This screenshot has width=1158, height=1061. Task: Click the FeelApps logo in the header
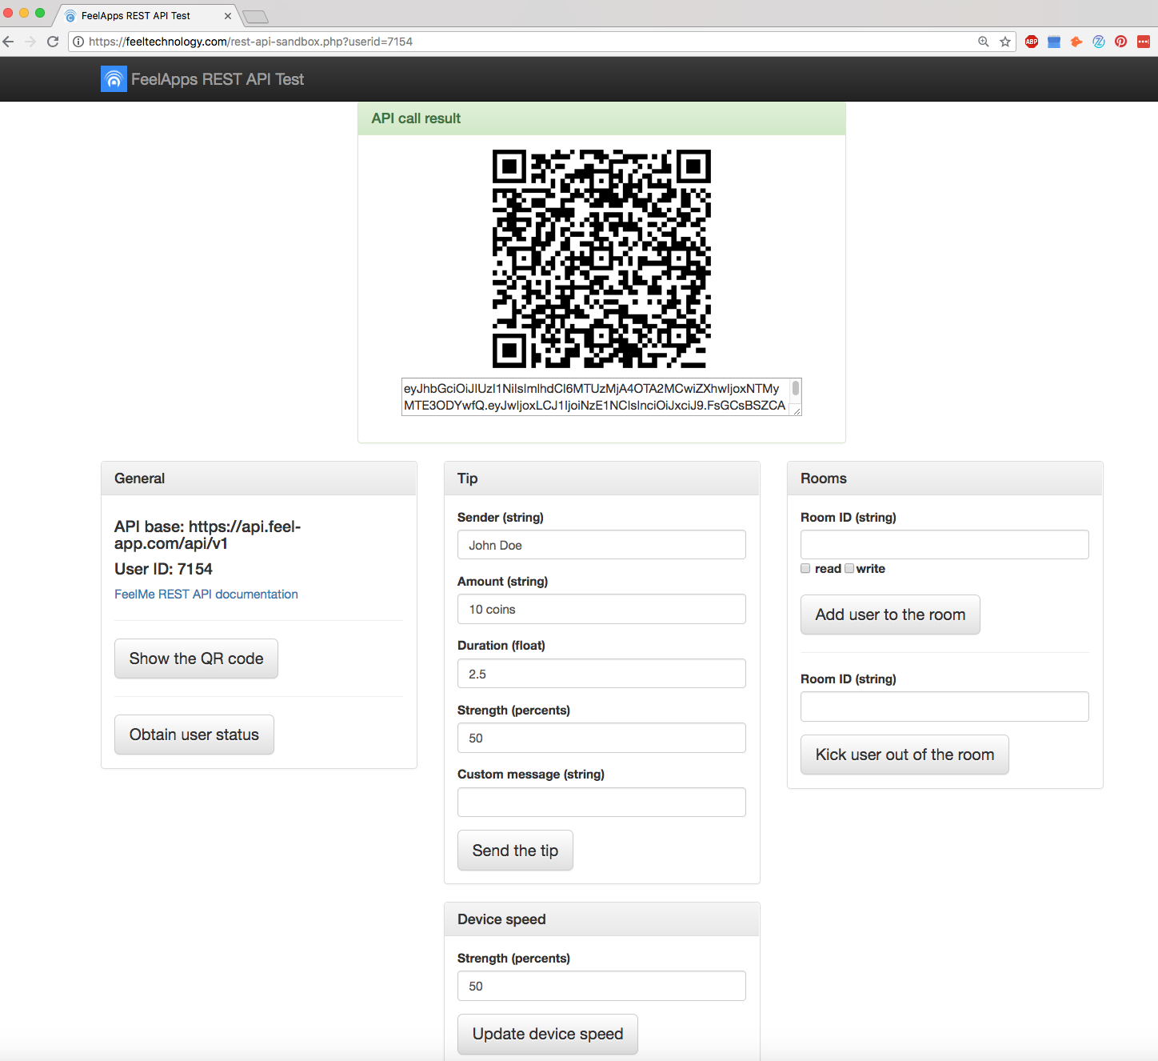pos(114,78)
